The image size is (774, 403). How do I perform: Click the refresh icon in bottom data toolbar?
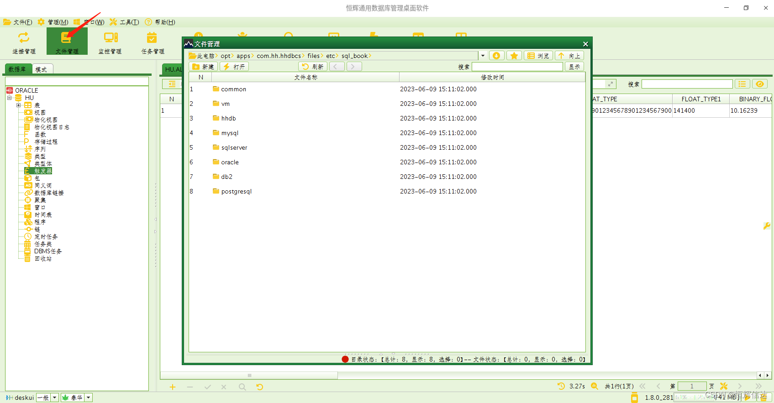point(260,387)
